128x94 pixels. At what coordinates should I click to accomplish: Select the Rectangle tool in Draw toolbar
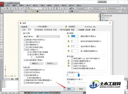2,25
